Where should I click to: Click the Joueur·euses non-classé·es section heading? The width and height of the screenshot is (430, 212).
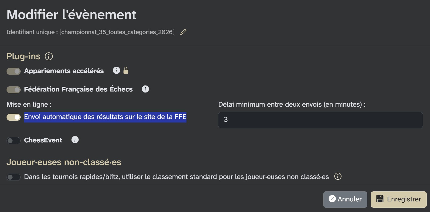[64, 162]
